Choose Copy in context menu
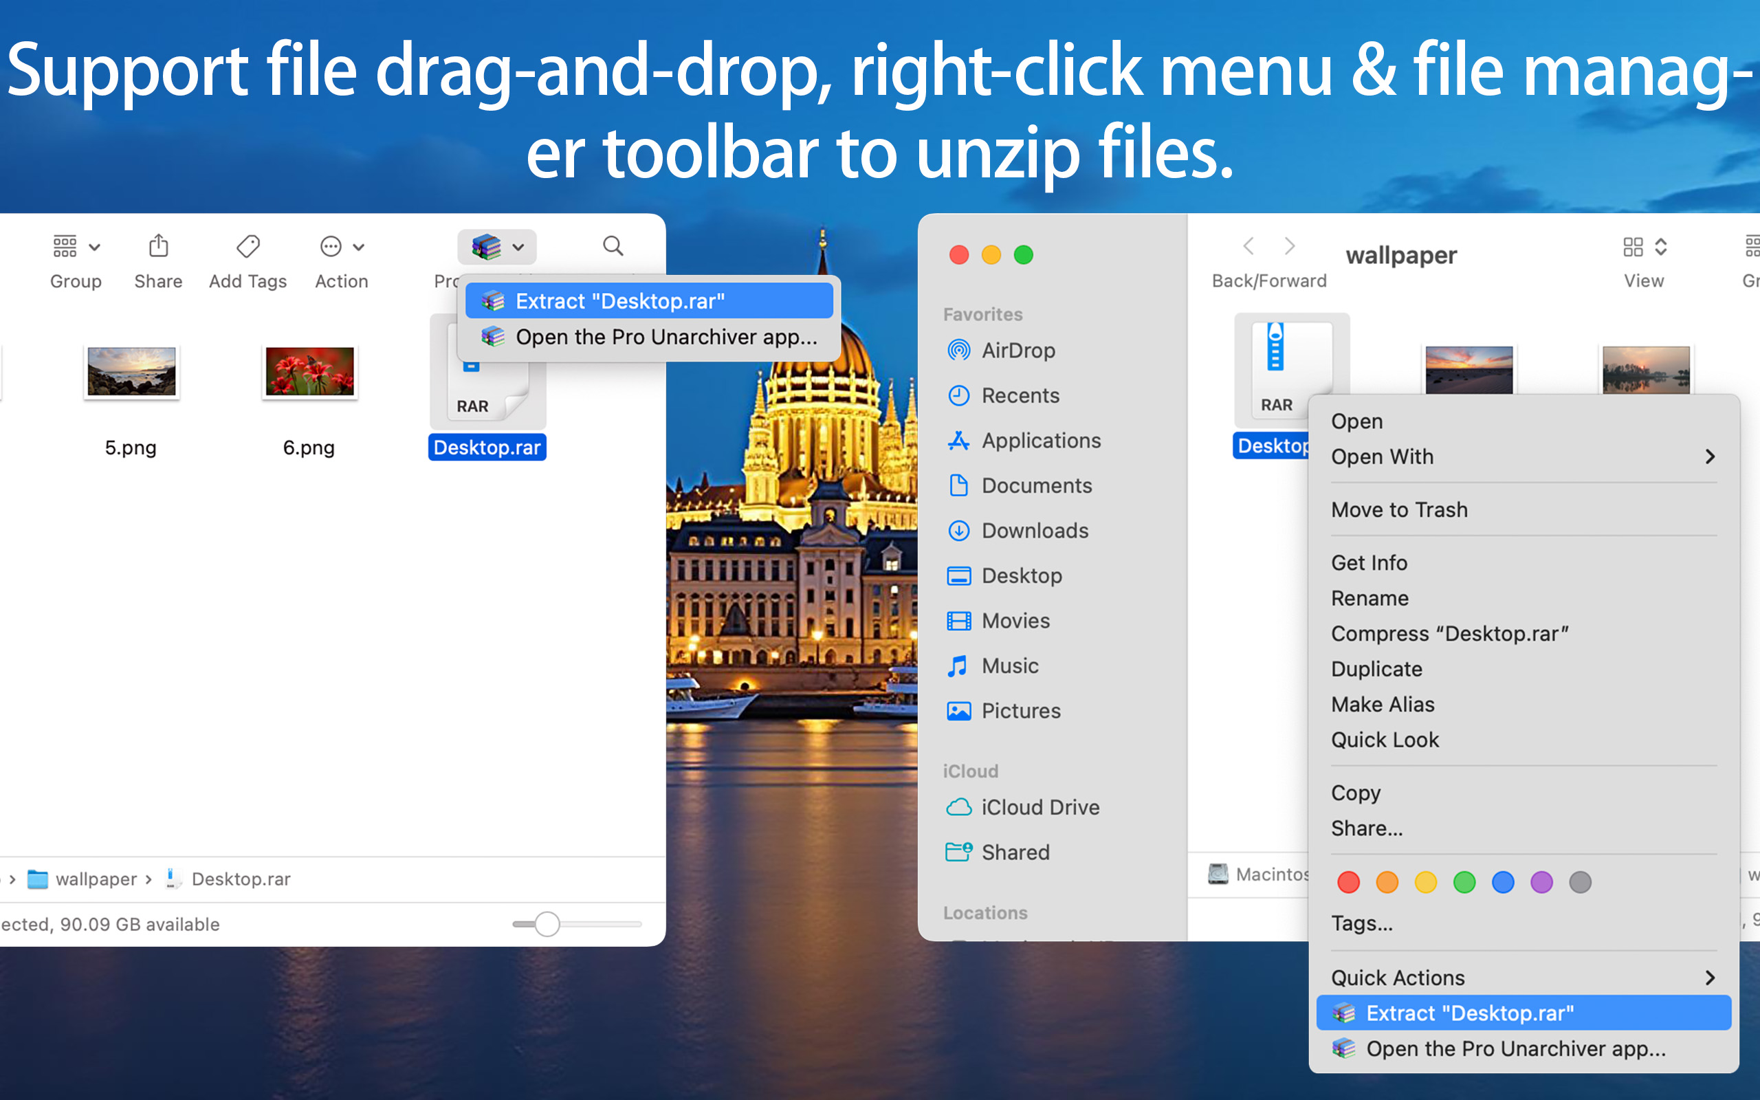 (1523, 793)
